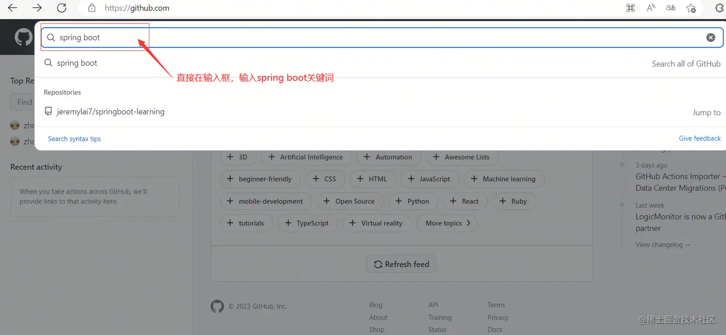Open Search syntax tips link
The width and height of the screenshot is (726, 335).
74,139
